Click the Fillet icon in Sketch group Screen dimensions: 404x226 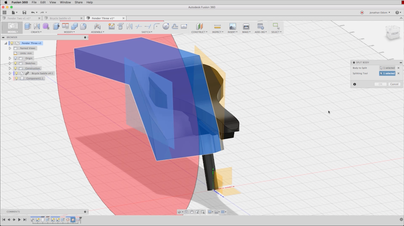pyautogui.click(x=157, y=26)
